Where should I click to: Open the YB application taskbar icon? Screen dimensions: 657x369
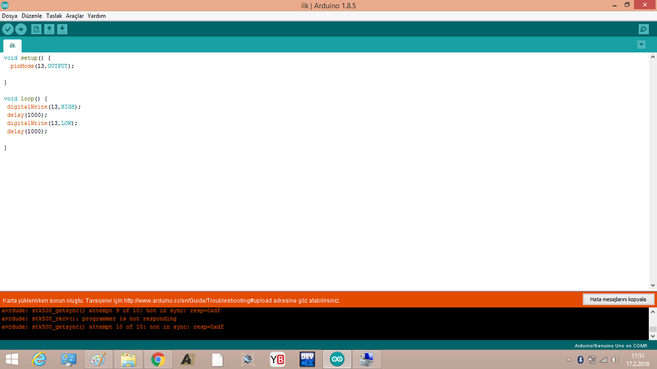(x=277, y=360)
